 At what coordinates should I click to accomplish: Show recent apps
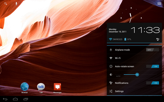[x=25, y=99]
